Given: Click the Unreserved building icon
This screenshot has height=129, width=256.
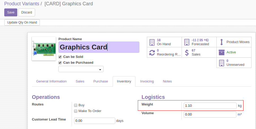Looking at the screenshot, I should pos(221,63).
